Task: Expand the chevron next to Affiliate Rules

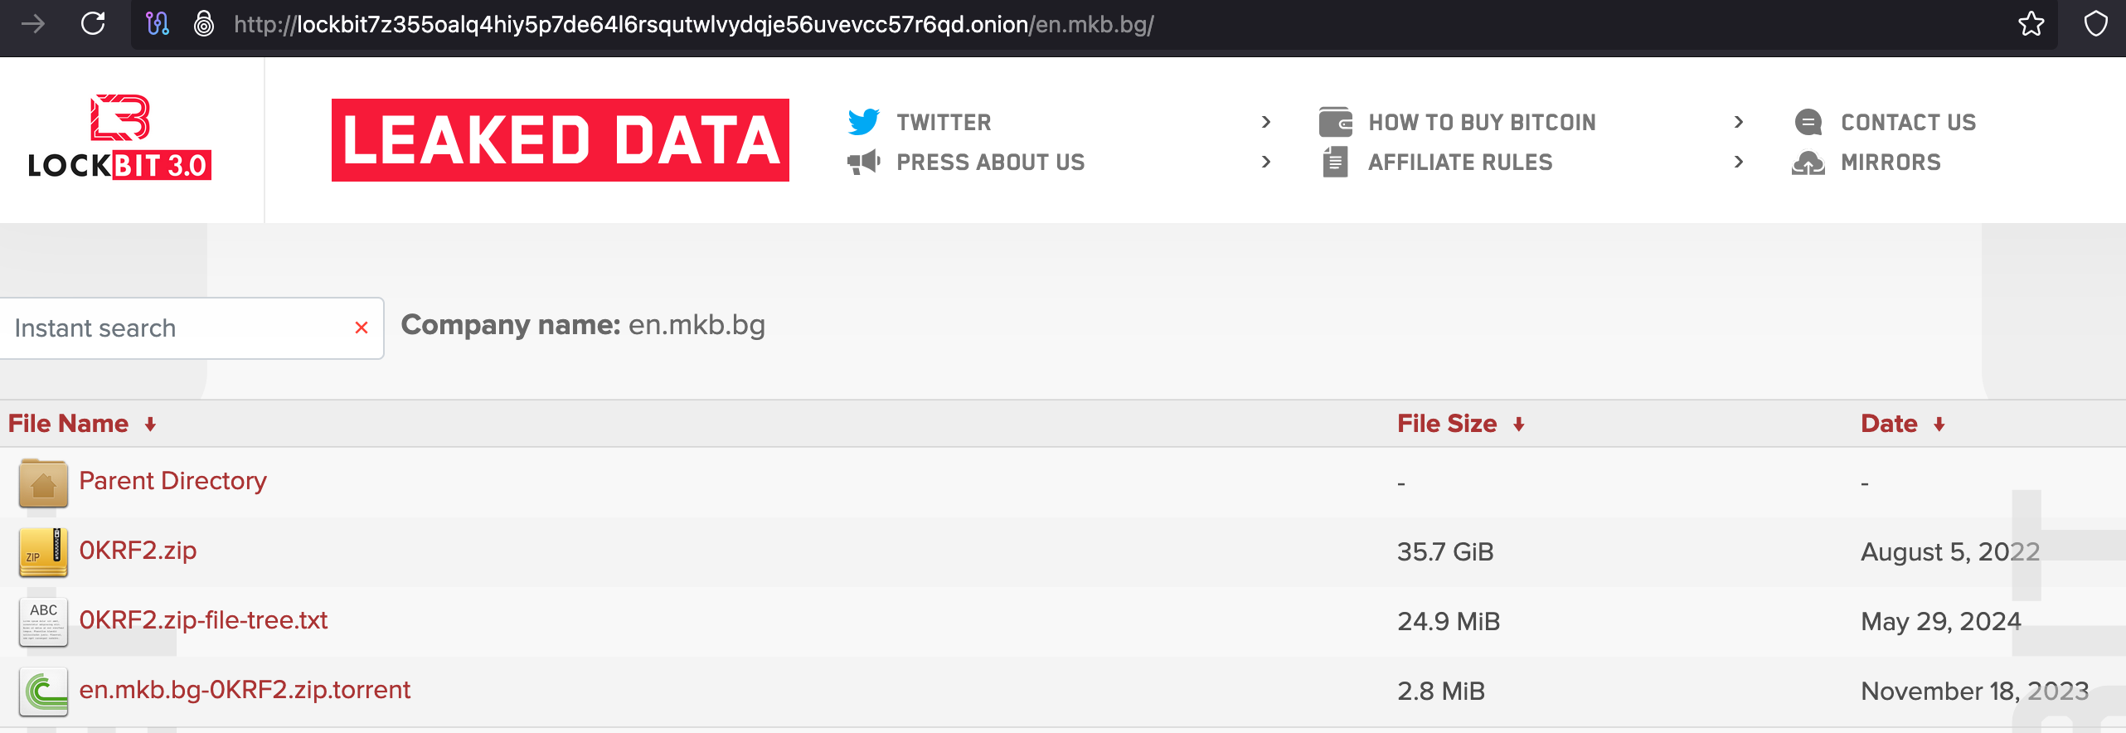Action: [x=1739, y=162]
